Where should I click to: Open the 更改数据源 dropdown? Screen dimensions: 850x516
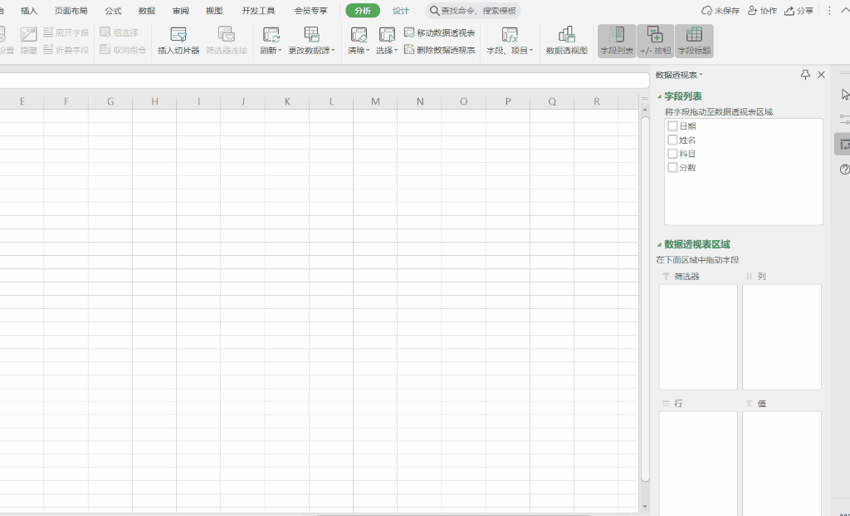pyautogui.click(x=311, y=51)
